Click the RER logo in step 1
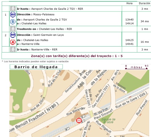Viewport: 151px width, 137px height. (13, 15)
